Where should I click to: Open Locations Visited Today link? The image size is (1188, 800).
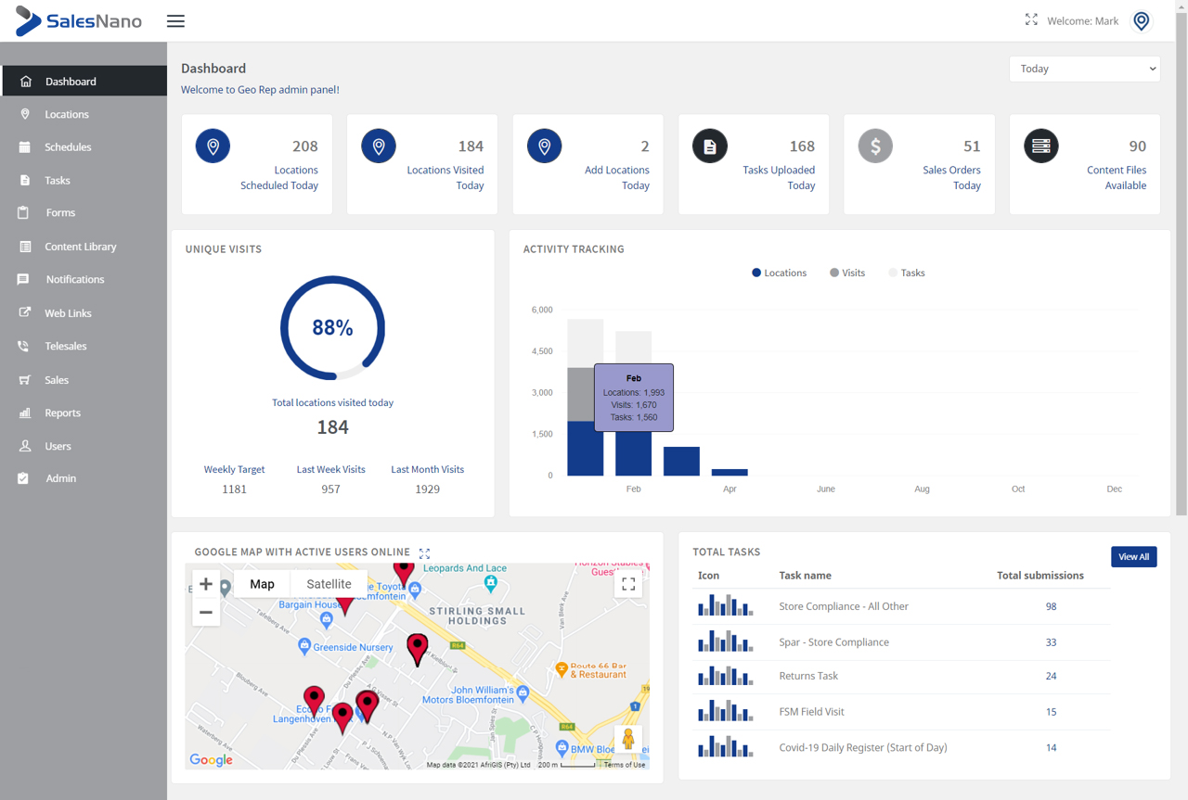click(445, 178)
